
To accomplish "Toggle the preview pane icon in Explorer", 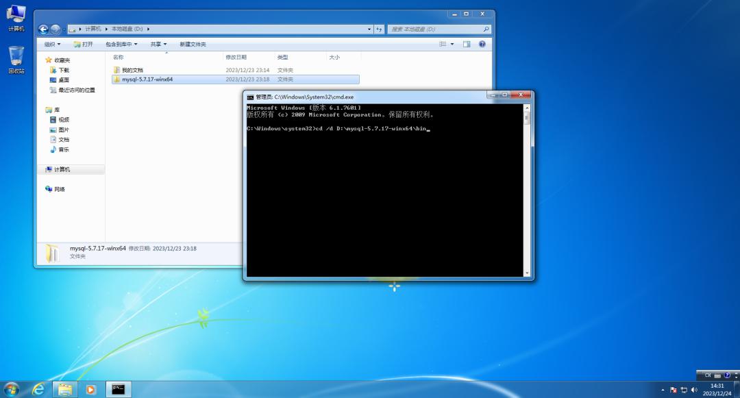I will click(467, 45).
